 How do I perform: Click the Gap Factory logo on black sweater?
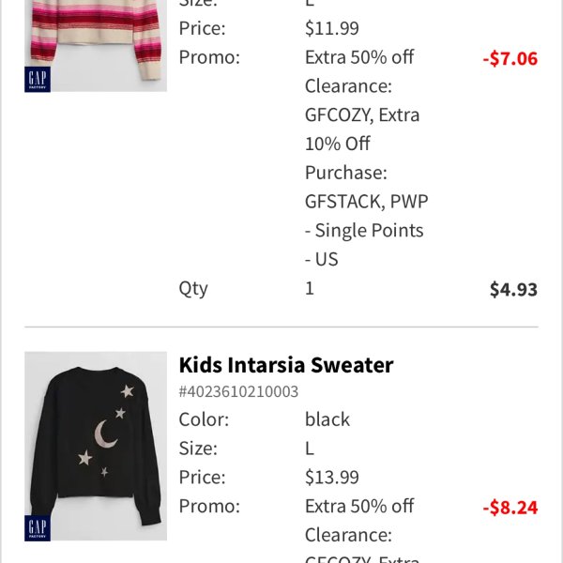38,528
